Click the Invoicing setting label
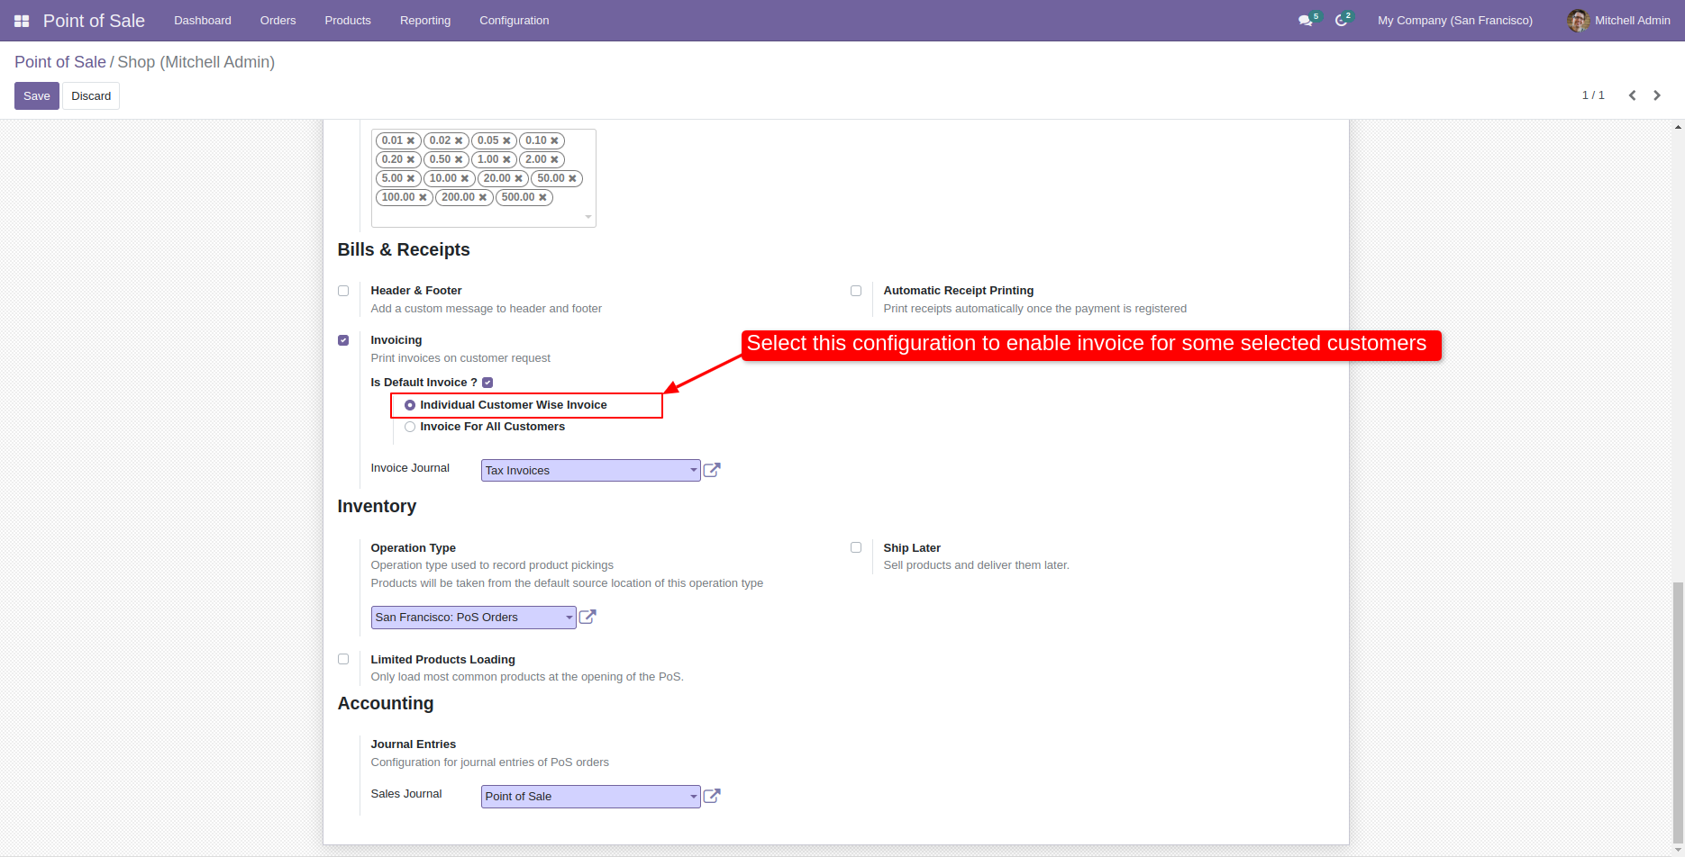Image resolution: width=1685 pixels, height=857 pixels. point(396,340)
